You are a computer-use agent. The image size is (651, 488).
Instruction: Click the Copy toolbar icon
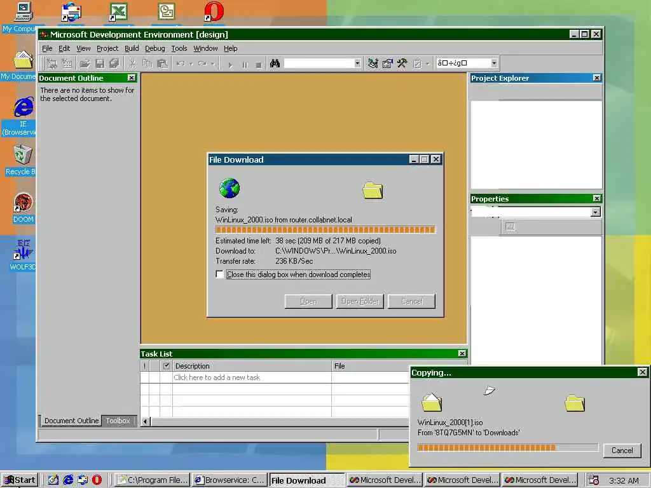coord(147,64)
